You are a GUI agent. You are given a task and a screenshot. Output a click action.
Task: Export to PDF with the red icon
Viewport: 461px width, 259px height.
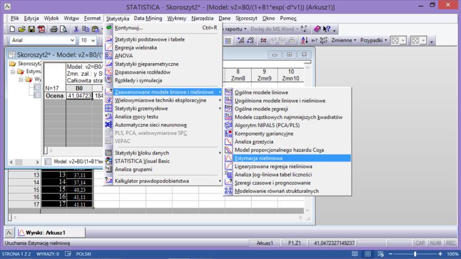(x=41, y=29)
